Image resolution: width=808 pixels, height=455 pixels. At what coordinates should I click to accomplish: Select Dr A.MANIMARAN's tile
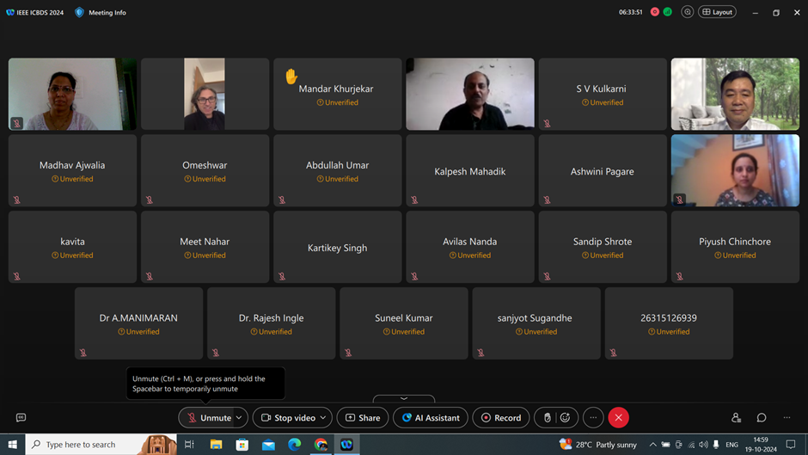(138, 323)
